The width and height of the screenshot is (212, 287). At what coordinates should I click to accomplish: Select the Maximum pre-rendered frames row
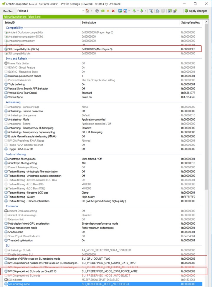click(103, 76)
